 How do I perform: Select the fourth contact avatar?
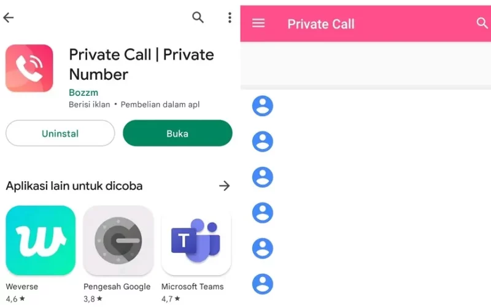pyautogui.click(x=263, y=213)
